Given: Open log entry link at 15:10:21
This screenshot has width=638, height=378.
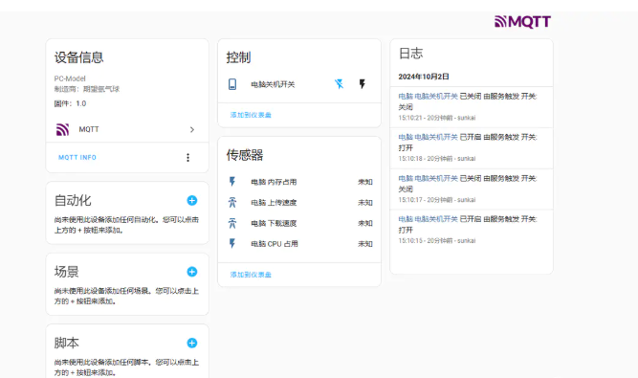Looking at the screenshot, I should (429, 97).
